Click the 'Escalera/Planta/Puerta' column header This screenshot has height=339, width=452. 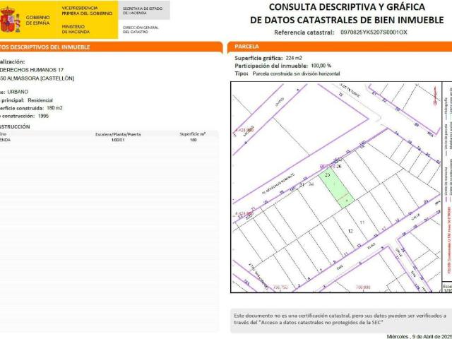pyautogui.click(x=118, y=134)
